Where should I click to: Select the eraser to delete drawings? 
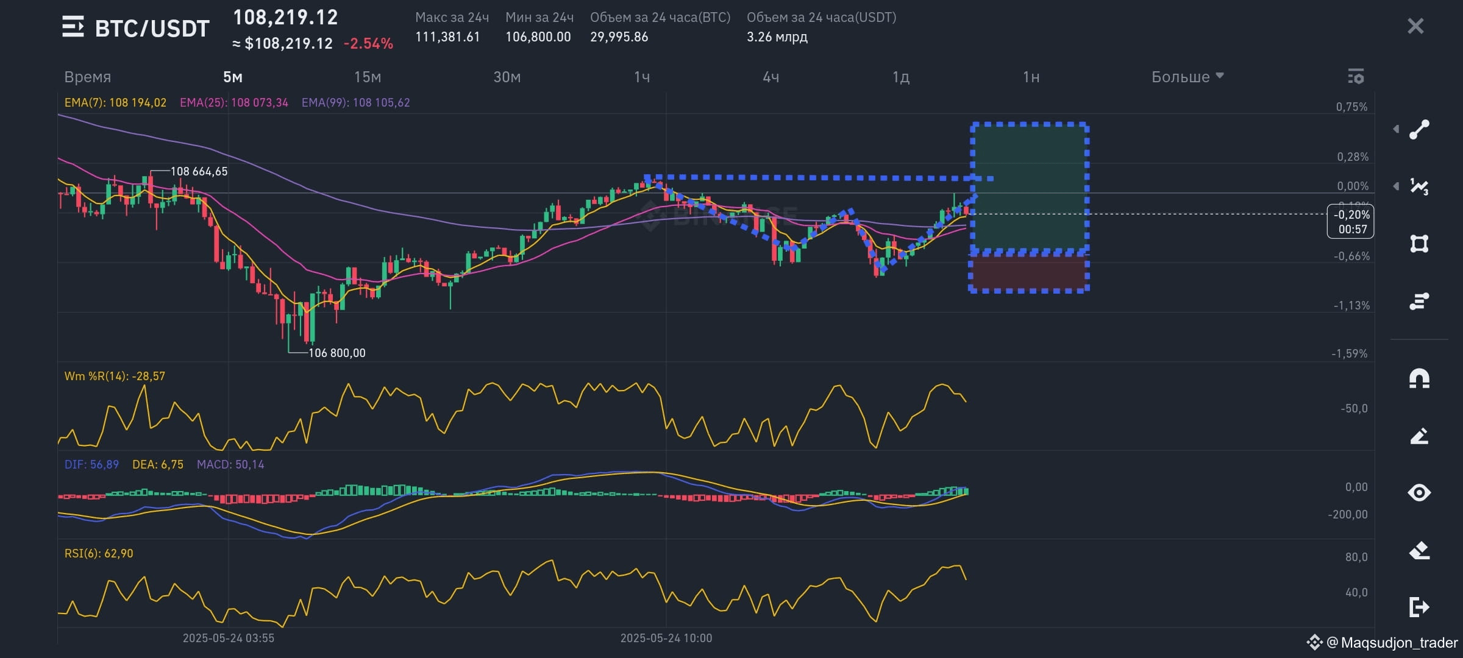1419,550
